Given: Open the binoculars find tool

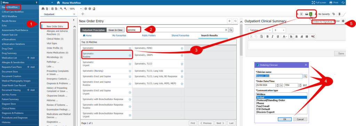Looking at the screenshot, I should point(43,9).
